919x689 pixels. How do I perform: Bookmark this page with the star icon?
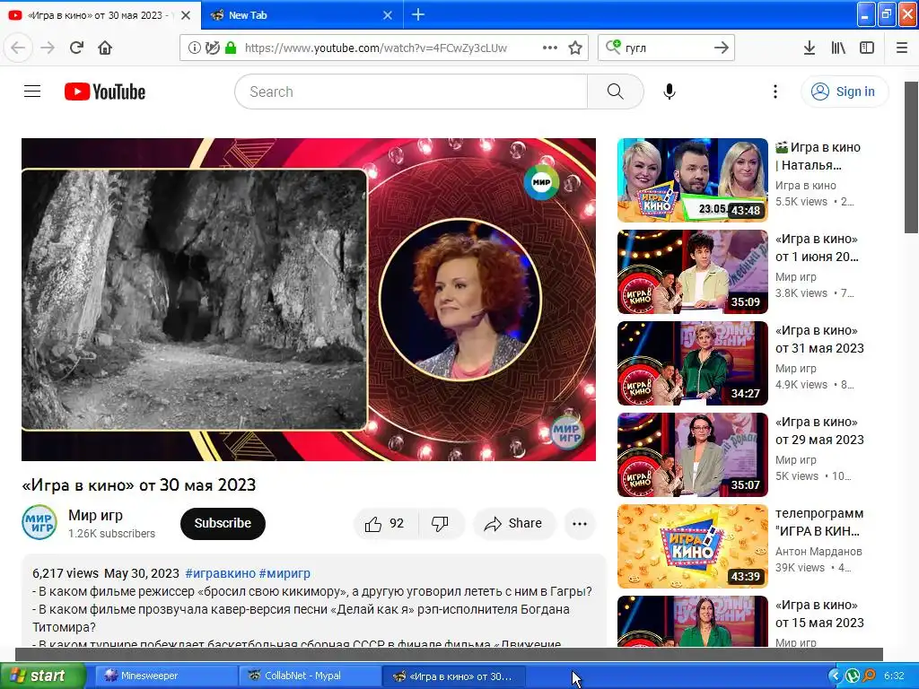tap(575, 48)
